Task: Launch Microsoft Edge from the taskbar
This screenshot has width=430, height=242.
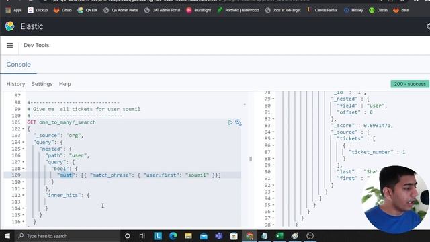Action: [173, 236]
